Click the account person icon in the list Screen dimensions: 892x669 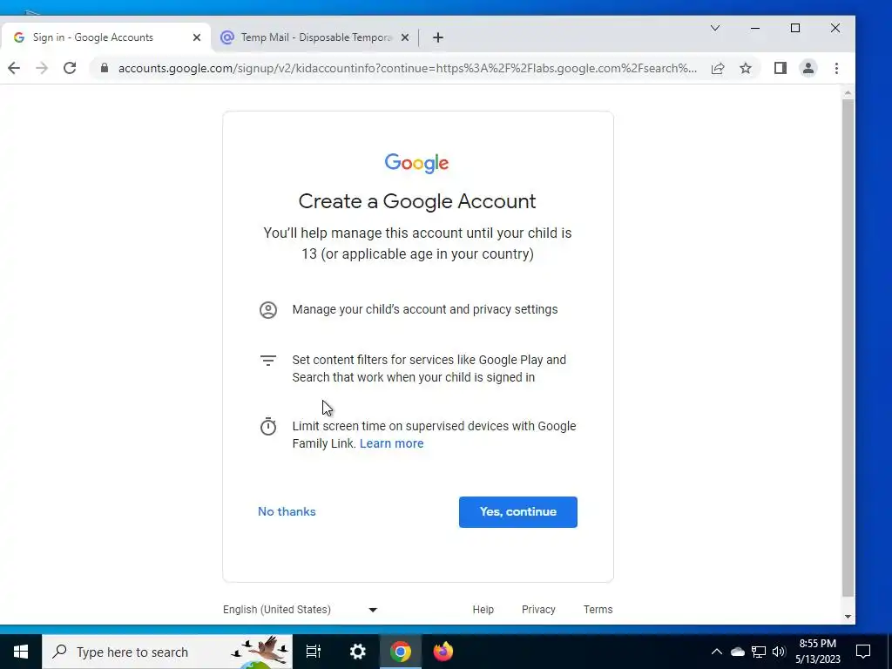click(268, 310)
